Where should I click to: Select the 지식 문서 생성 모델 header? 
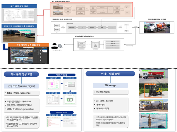tap(22, 74)
